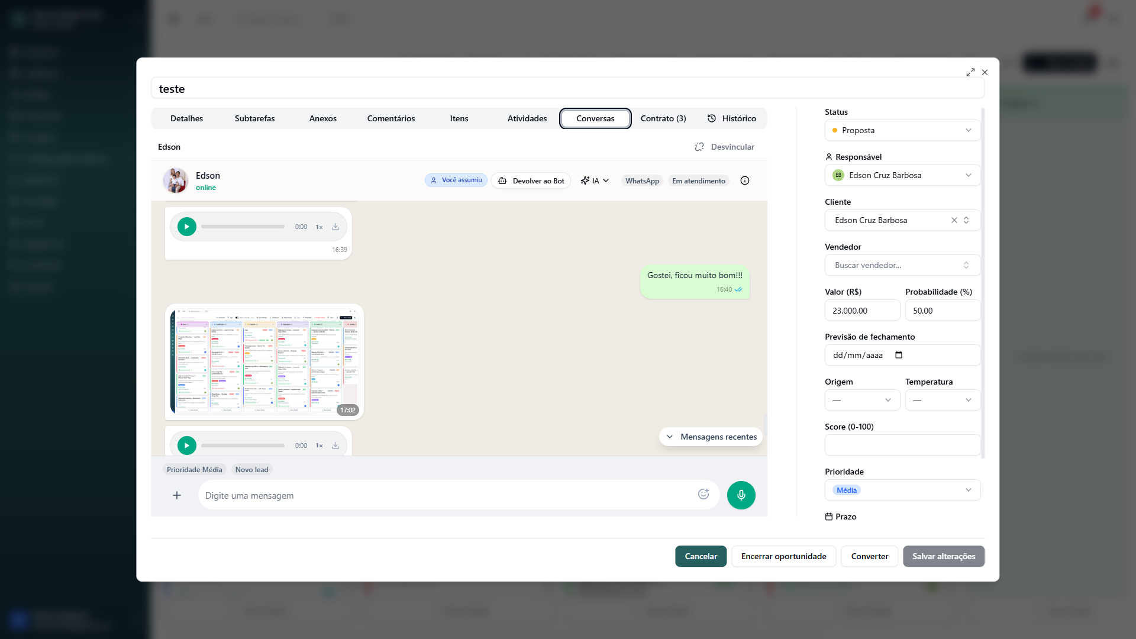
Task: Click the Probabilidade (%) field
Action: click(x=942, y=310)
